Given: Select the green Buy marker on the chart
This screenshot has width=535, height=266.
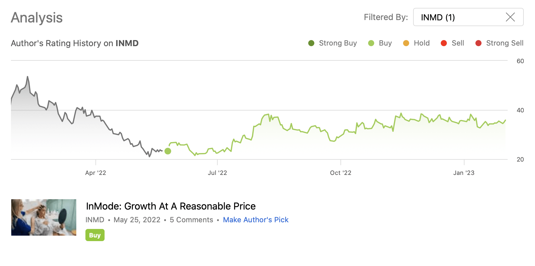Looking at the screenshot, I should (x=167, y=151).
